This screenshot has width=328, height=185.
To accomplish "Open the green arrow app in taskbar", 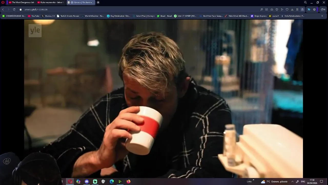I will click(120, 181).
